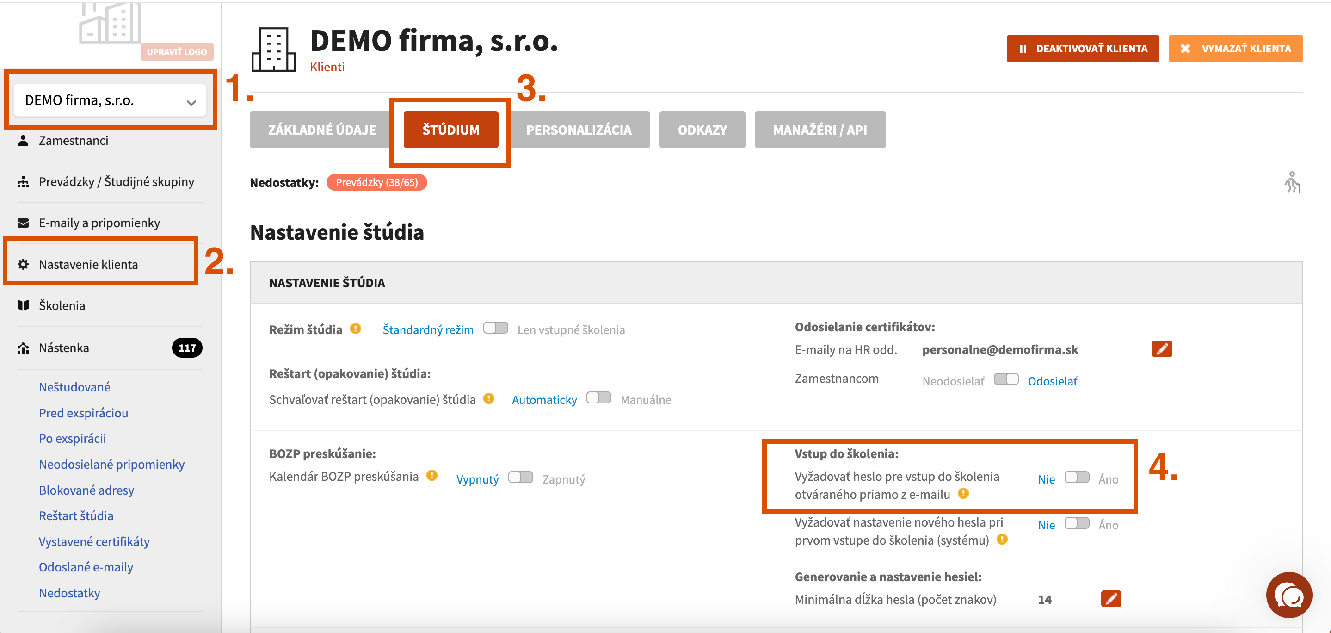Click the DEAKTIVOVAŤ KLIENTA button
This screenshot has width=1331, height=633.
point(1082,49)
